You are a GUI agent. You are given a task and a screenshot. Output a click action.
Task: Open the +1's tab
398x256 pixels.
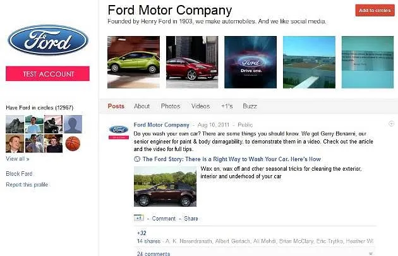point(227,106)
